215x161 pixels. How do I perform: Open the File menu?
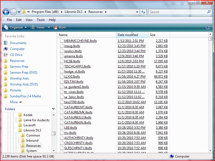click(9, 20)
